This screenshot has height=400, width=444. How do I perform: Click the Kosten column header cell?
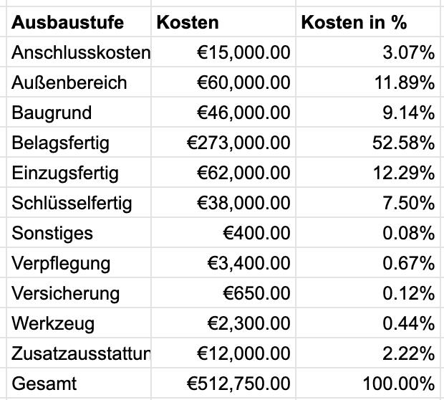(188, 22)
